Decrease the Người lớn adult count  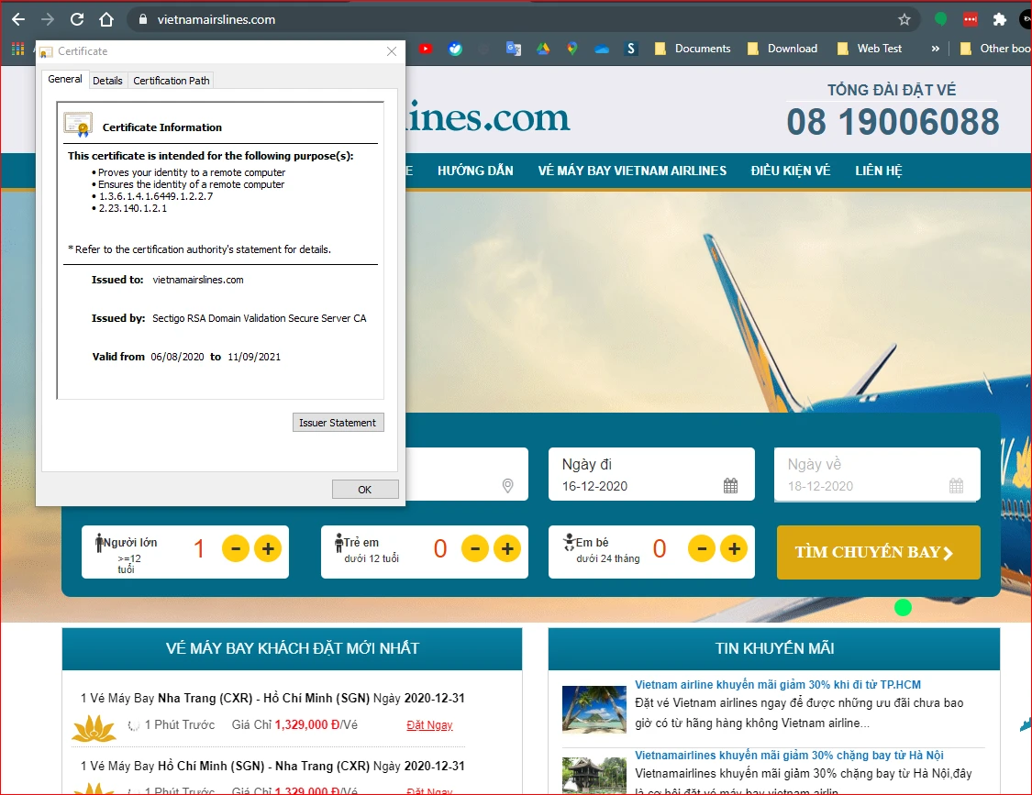pyautogui.click(x=236, y=548)
